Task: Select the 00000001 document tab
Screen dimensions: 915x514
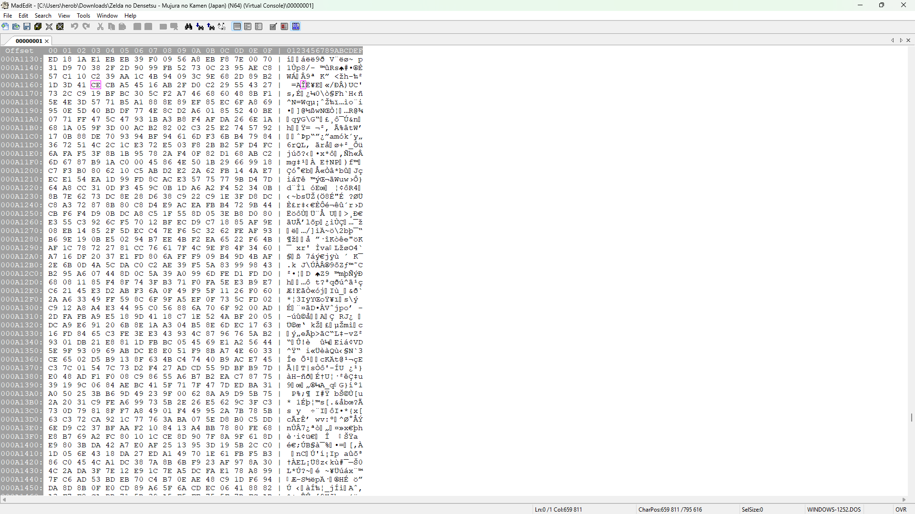Action: [29, 41]
